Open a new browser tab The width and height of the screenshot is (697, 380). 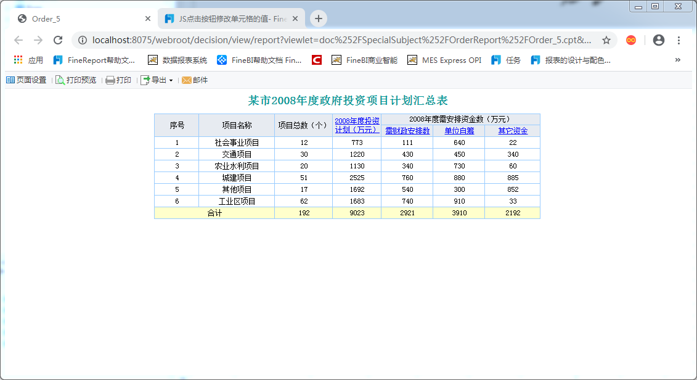(x=318, y=19)
